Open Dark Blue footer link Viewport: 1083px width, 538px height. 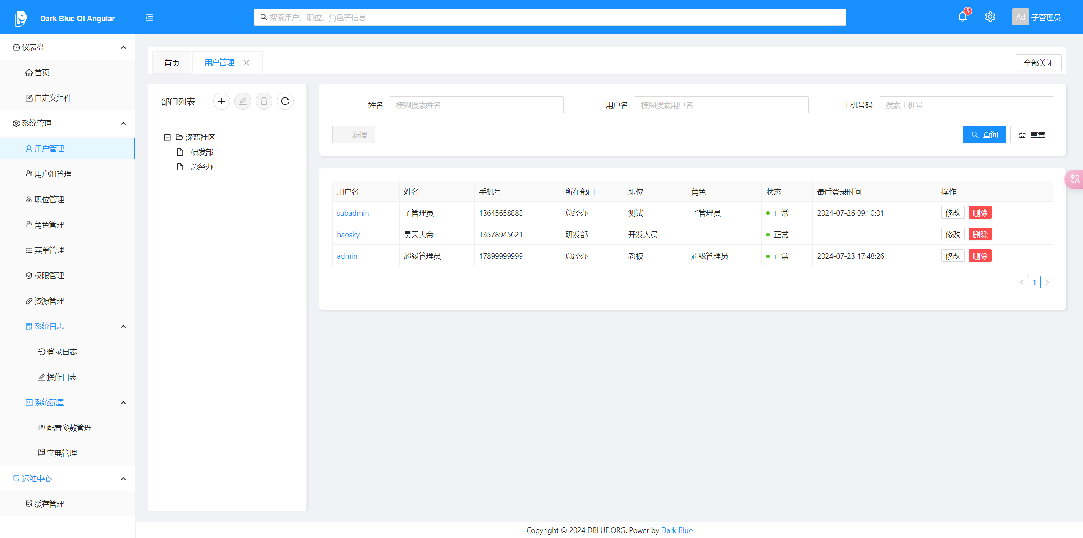[677, 530]
